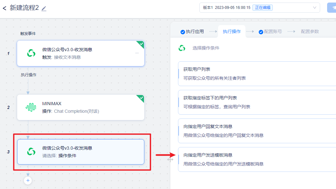The height and width of the screenshot is (189, 336).
Task: Click the WeChat icon on step 1
Action: pos(31,53)
